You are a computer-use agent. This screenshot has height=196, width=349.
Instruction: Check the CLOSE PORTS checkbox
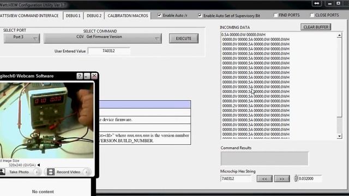[312, 15]
